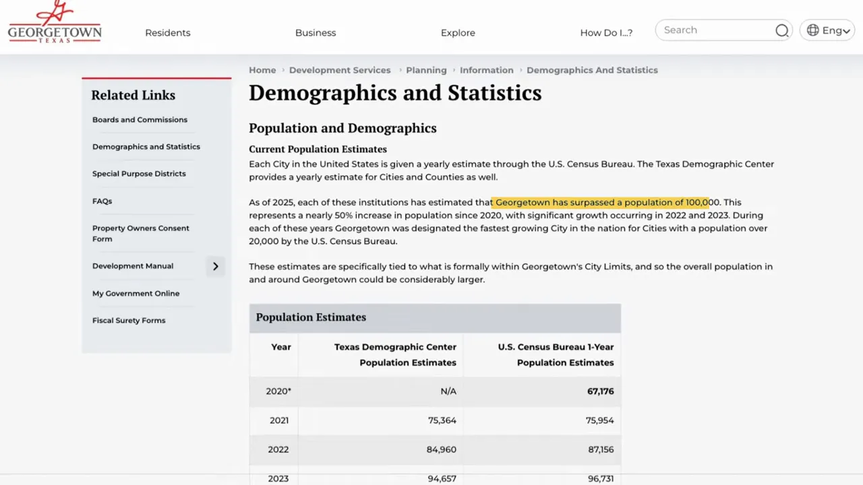View the FAQs page

(102, 201)
